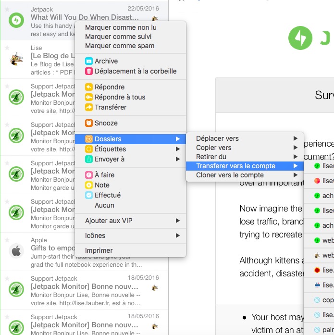
Task: Click the yellow Note icon
Action: 89,185
